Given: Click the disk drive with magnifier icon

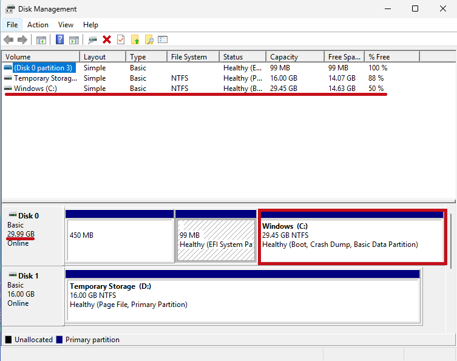Looking at the screenshot, I should pyautogui.click(x=92, y=40).
